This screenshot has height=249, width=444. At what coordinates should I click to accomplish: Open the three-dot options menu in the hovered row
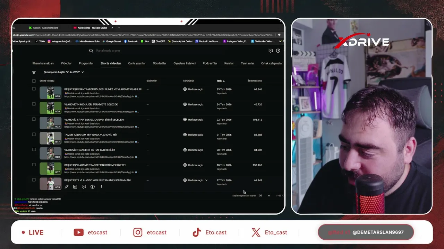101,187
